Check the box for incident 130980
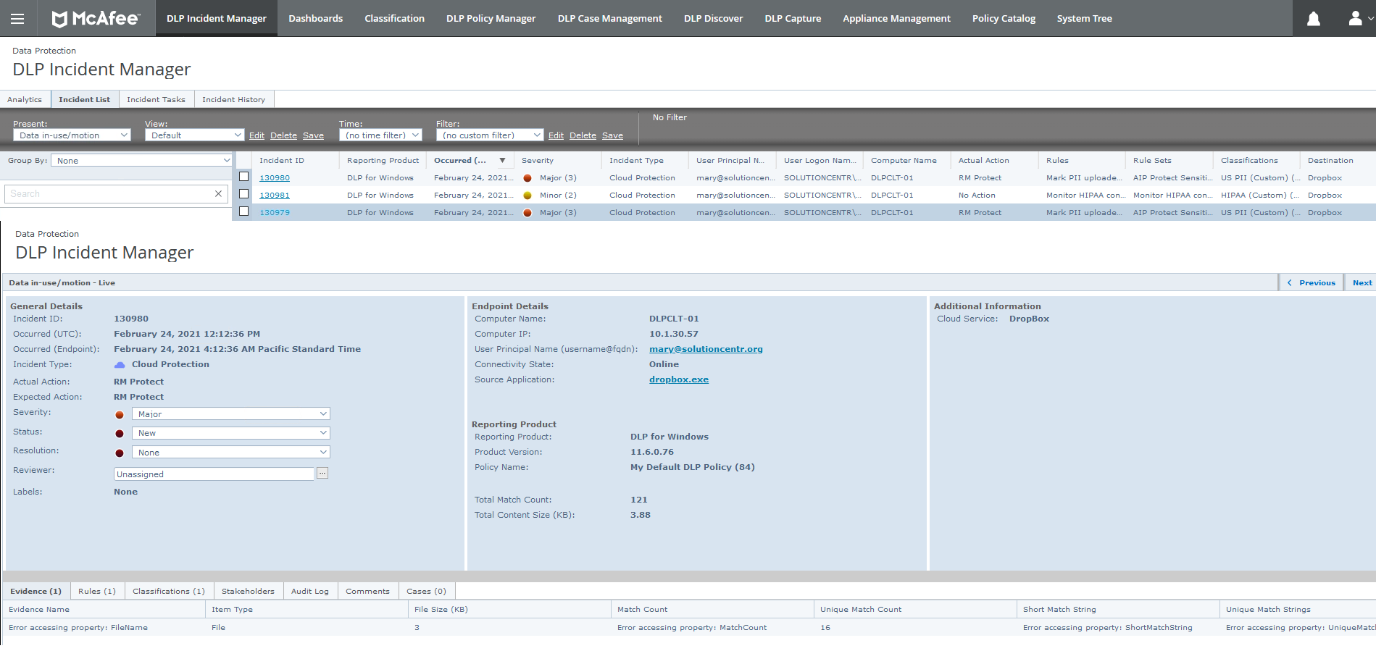 pyautogui.click(x=244, y=177)
